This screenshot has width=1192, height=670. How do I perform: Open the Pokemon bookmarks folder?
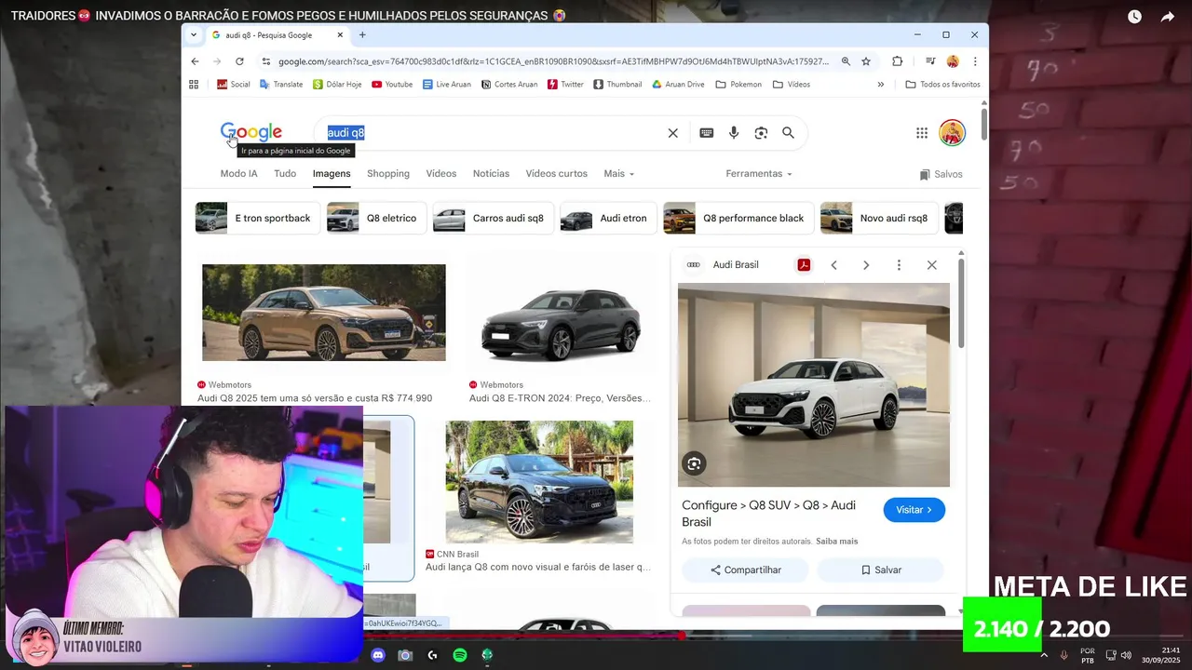click(x=738, y=84)
